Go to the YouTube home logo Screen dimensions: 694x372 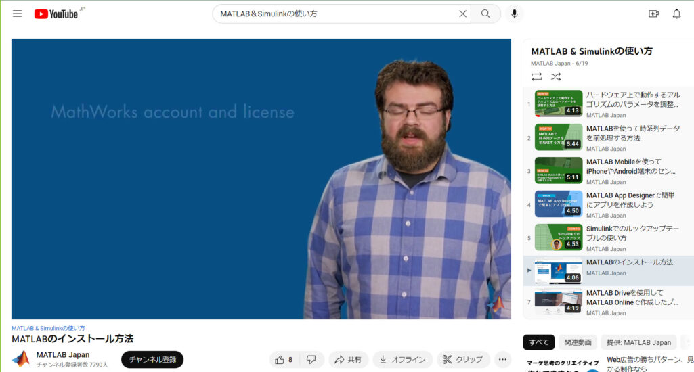tap(56, 14)
